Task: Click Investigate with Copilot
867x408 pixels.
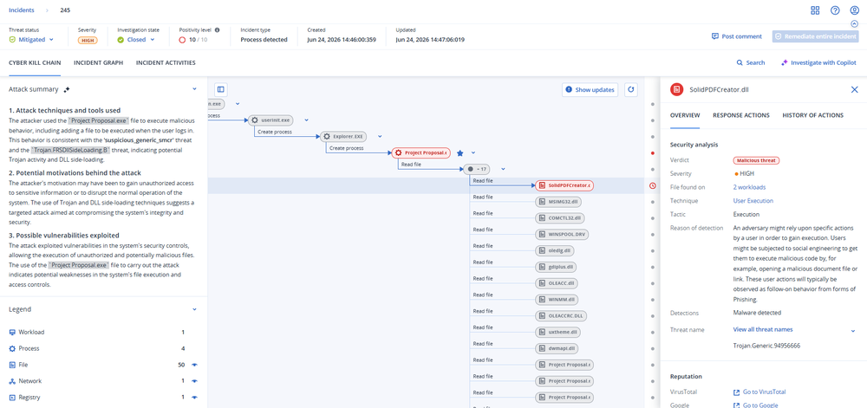Action: point(818,63)
